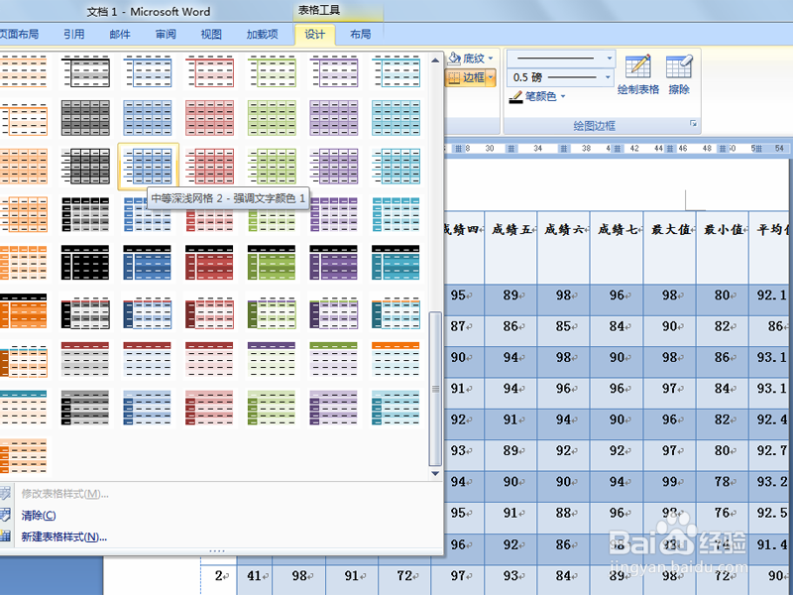Image resolution: width=793 pixels, height=595 pixels.
Task: Switch to the 布局 tab
Action: point(360,35)
